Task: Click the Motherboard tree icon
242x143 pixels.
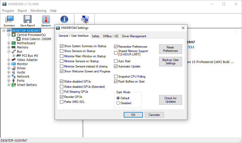Action: tap(14, 43)
